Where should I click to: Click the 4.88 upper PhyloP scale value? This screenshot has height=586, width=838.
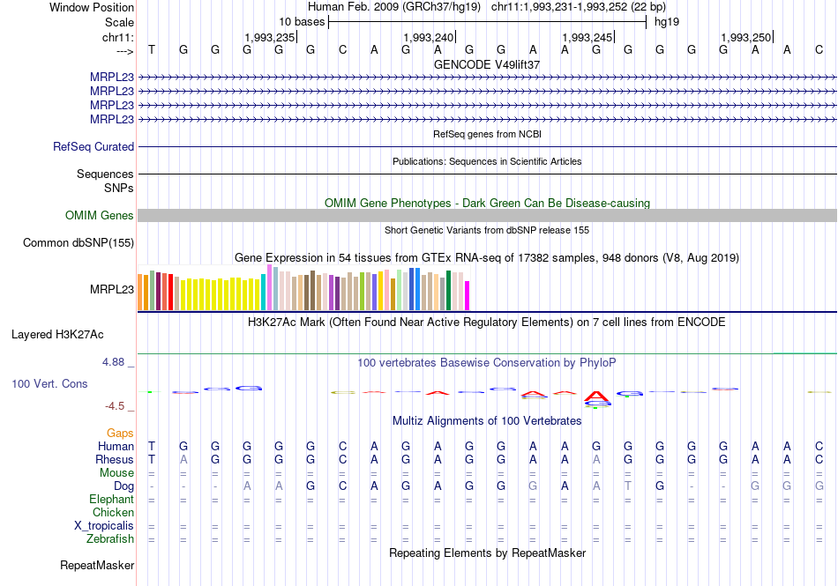tap(113, 362)
